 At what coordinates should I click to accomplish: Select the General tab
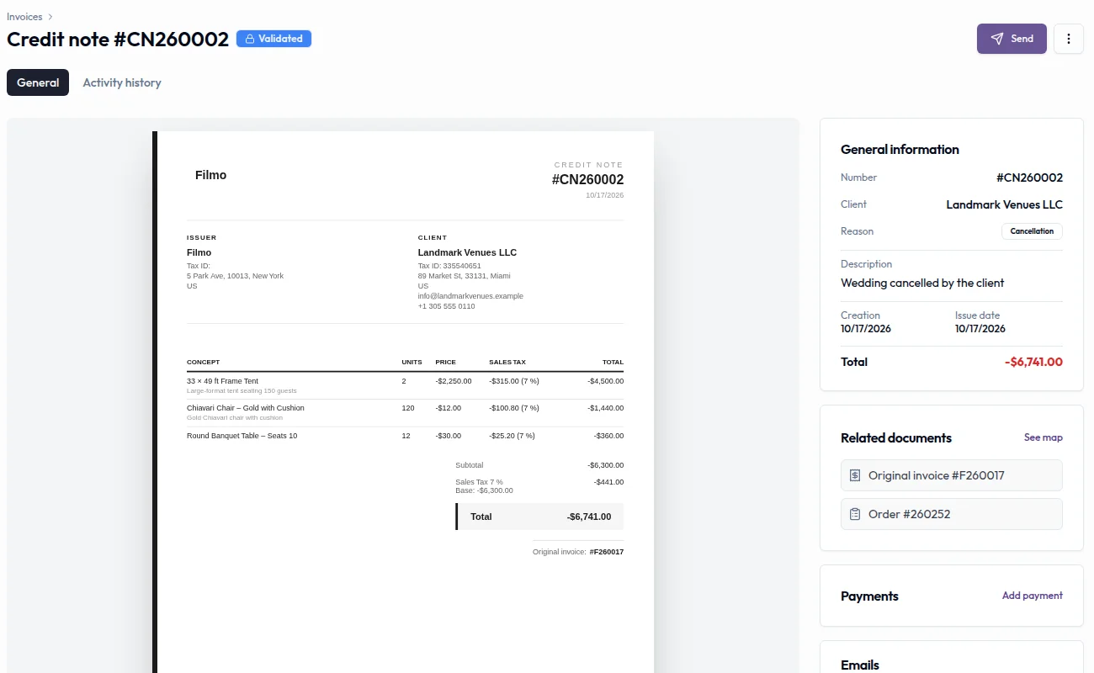point(38,82)
